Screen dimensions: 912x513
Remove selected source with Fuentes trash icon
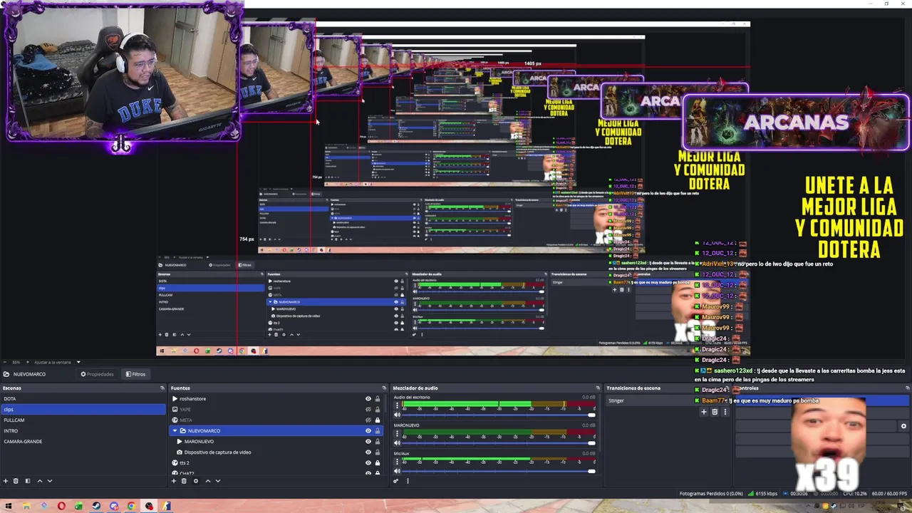(184, 481)
